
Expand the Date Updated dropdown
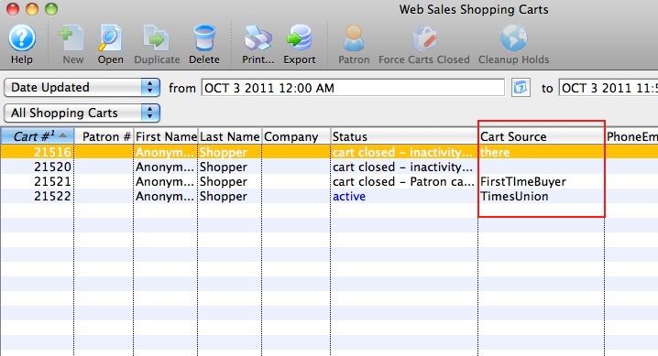(x=82, y=88)
